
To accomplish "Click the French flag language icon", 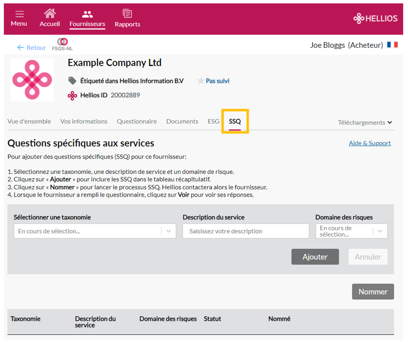I will click(x=393, y=45).
